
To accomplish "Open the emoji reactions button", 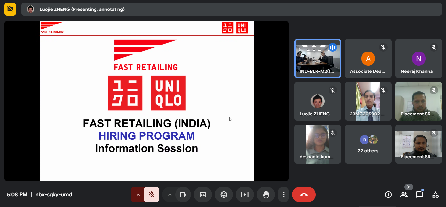I will click(x=224, y=195).
